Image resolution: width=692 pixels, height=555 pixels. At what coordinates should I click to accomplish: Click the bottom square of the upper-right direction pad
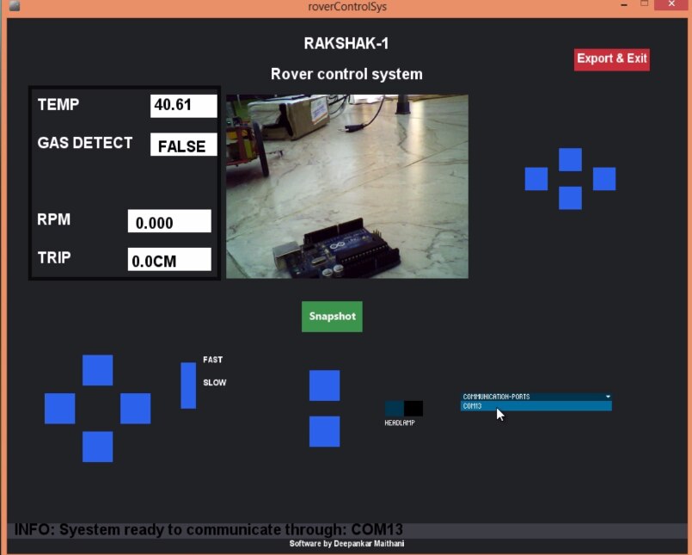pyautogui.click(x=570, y=198)
